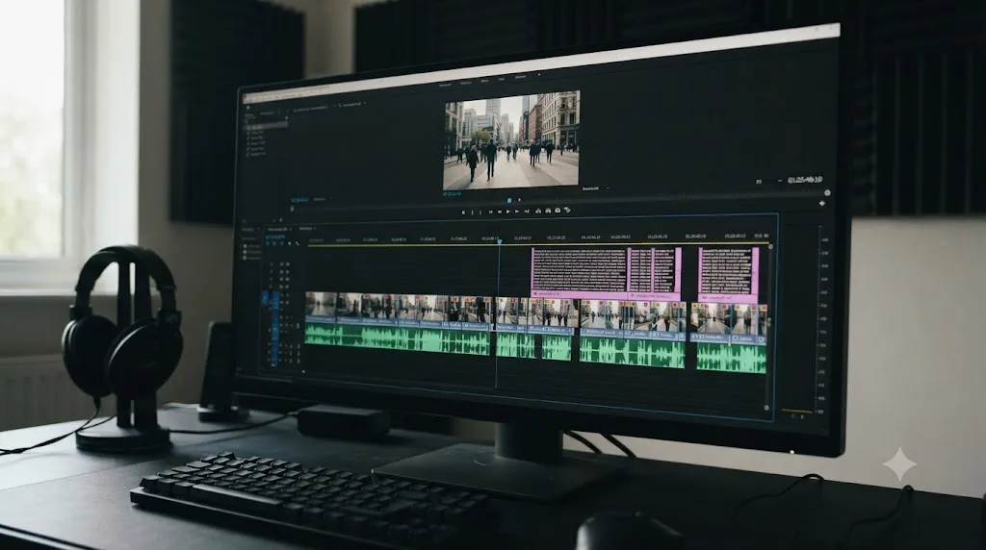The image size is (986, 550).
Task: Open the zoom level dropdown below preview
Action: (594, 188)
